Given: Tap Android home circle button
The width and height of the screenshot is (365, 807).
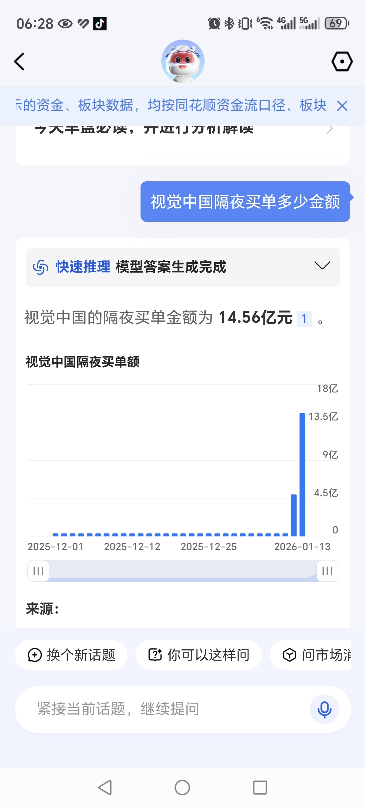Looking at the screenshot, I should point(182,787).
